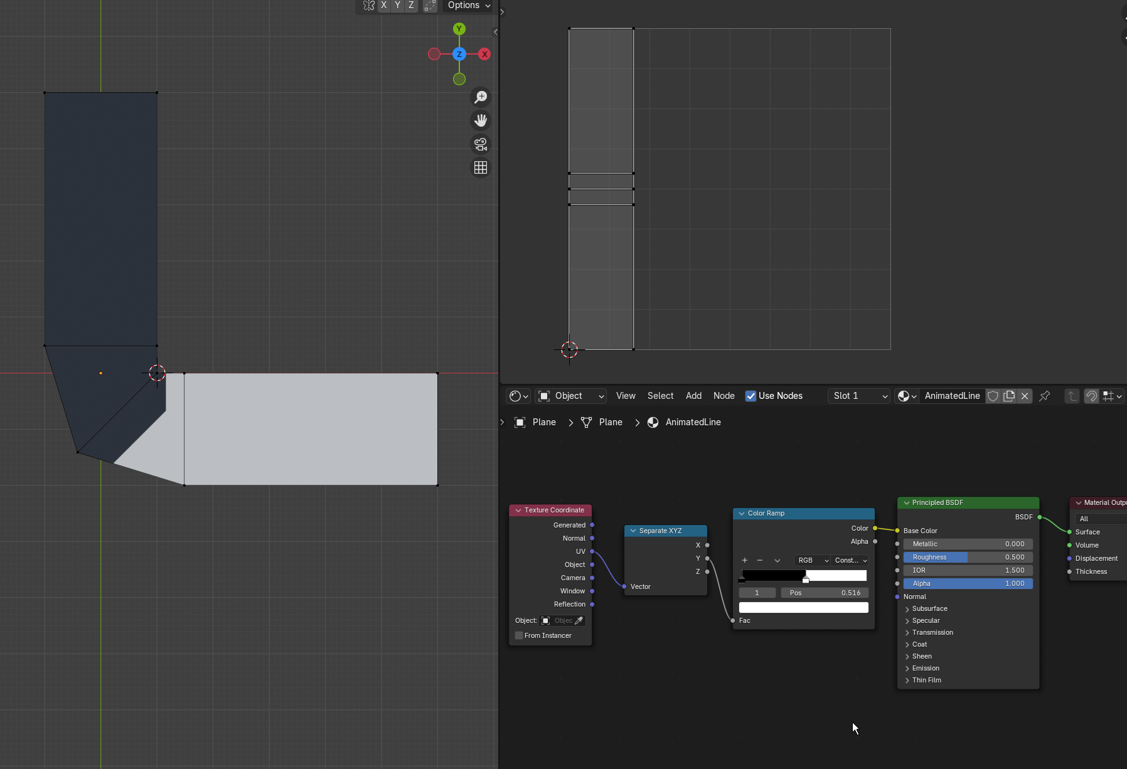Switch perspective/orthographic with grid icon
This screenshot has height=769, width=1127.
(481, 167)
